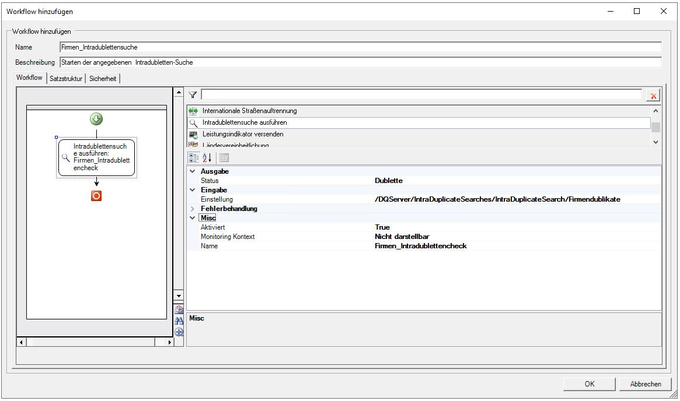
Task: Sort properties alphabetically with A-Z button
Action: tap(207, 157)
